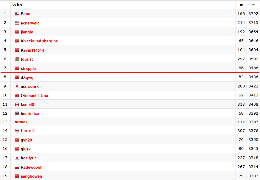Click the Japan flag next to maroonrk
This screenshot has height=180, width=260.
click(17, 86)
